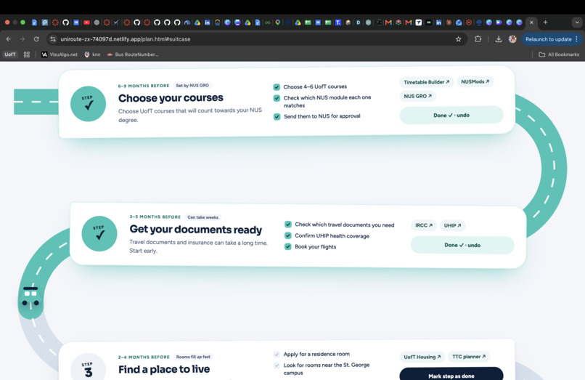The height and width of the screenshot is (380, 585).
Task: View site information icon in address bar
Action: pyautogui.click(x=53, y=39)
